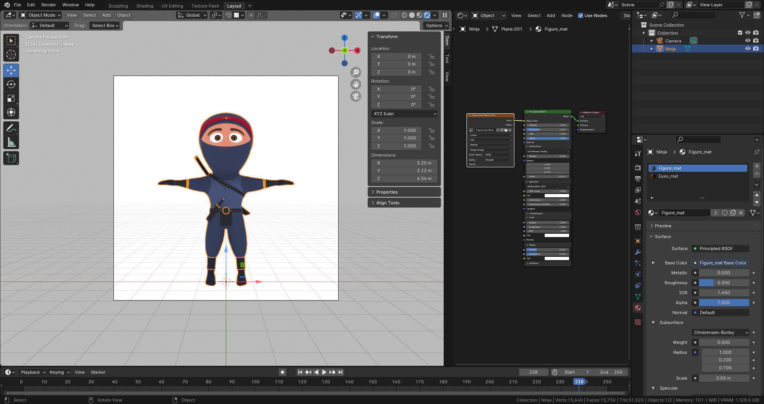The height and width of the screenshot is (404, 764).
Task: Open the Options popover in viewport
Action: pos(436,25)
